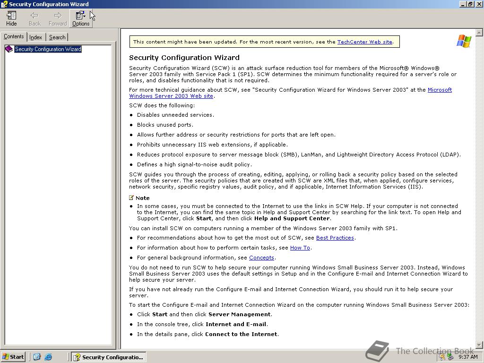The image size is (484, 363).
Task: Click the 'Disables unneeded services.' bullet text
Action: (175, 115)
